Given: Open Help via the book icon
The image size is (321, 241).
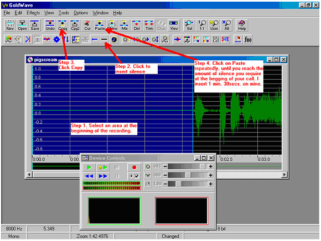Looking at the screenshot, I should pyautogui.click(x=242, y=25).
